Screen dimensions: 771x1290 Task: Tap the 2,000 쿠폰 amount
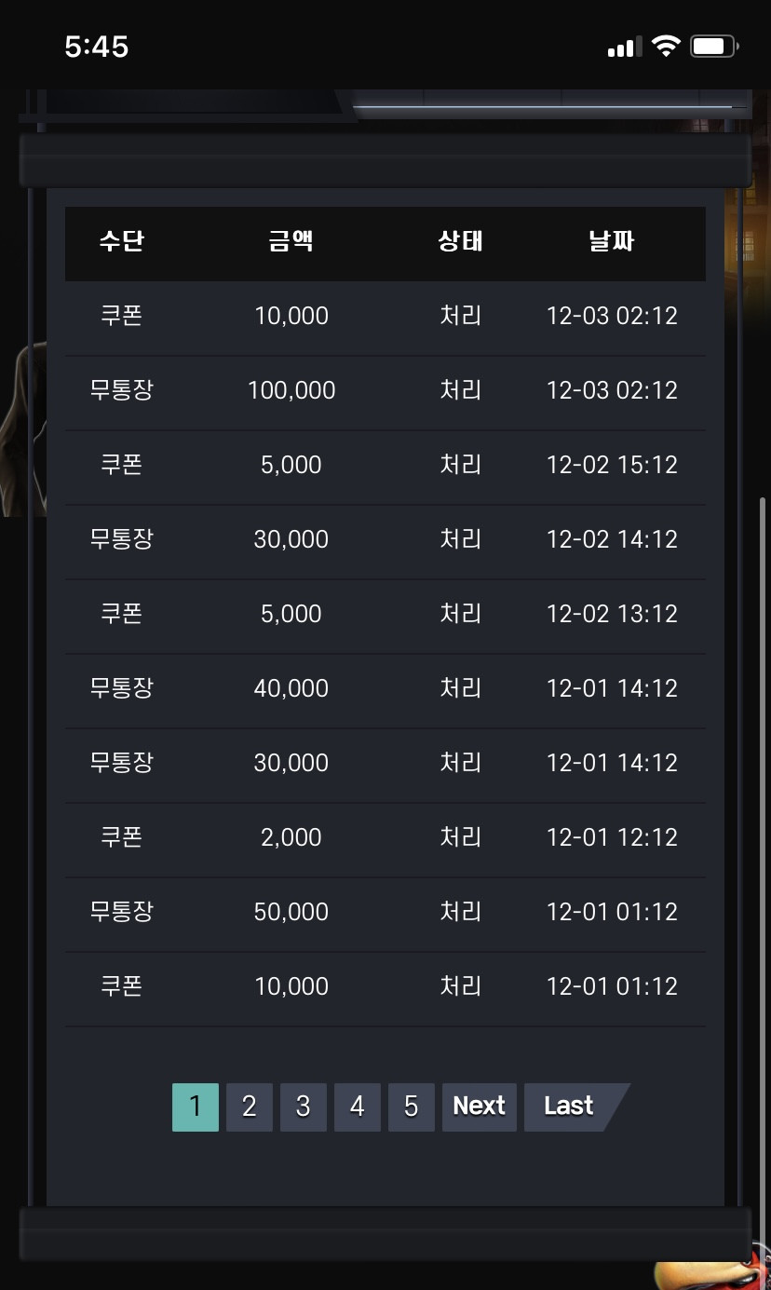point(291,837)
